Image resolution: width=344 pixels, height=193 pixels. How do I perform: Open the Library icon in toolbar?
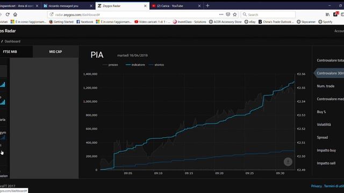[327, 14]
